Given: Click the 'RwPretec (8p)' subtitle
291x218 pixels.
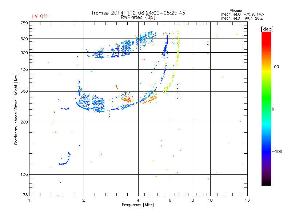Looking at the screenshot, I should pos(138,17).
